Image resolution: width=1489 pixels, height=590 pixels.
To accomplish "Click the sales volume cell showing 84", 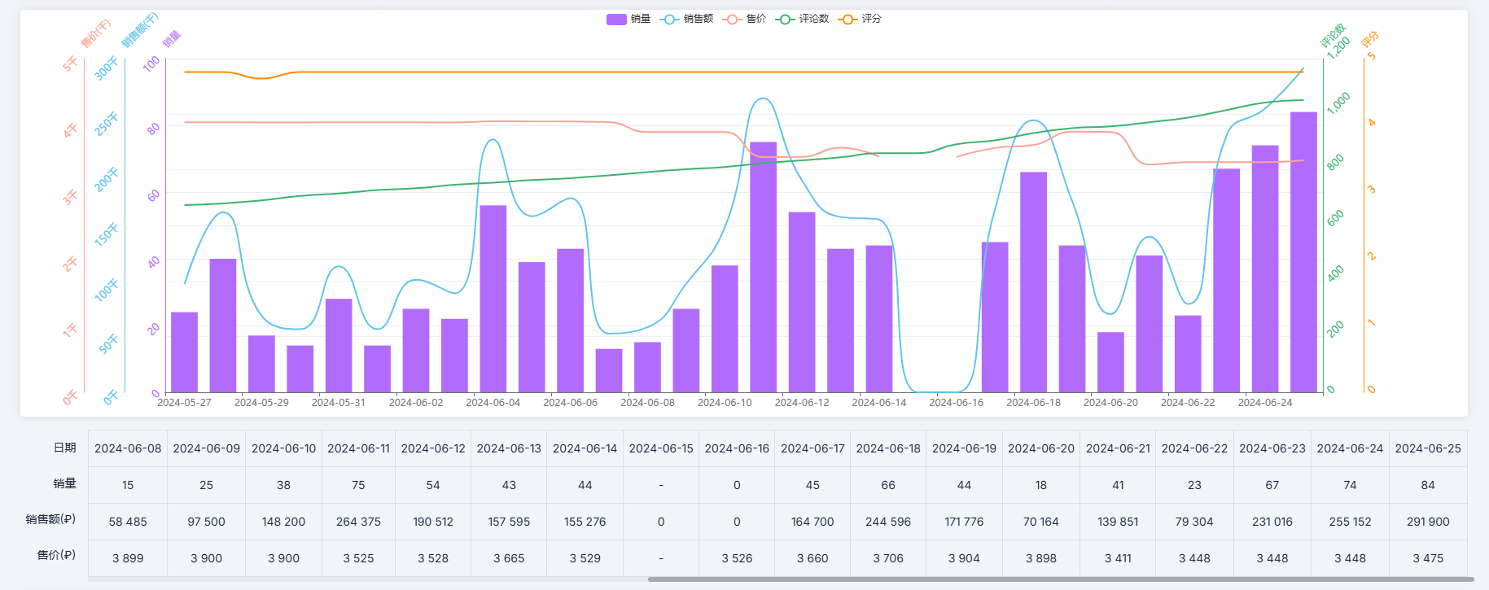I will [x=1428, y=485].
